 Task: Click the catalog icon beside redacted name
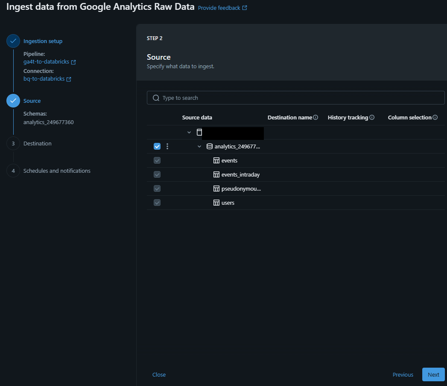click(x=199, y=132)
